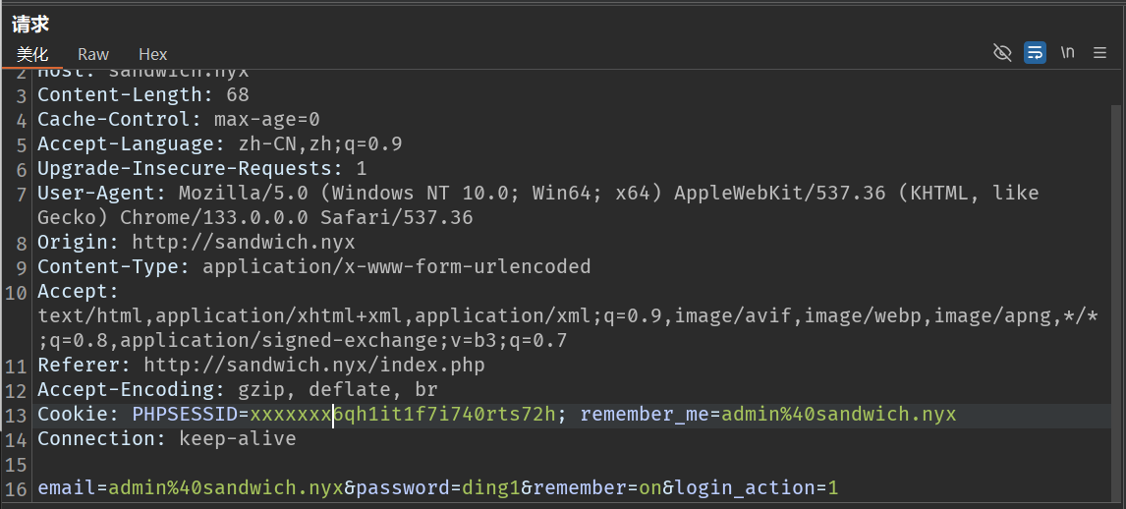Click the remember_me cookie value
The height and width of the screenshot is (509, 1126).
point(838,415)
